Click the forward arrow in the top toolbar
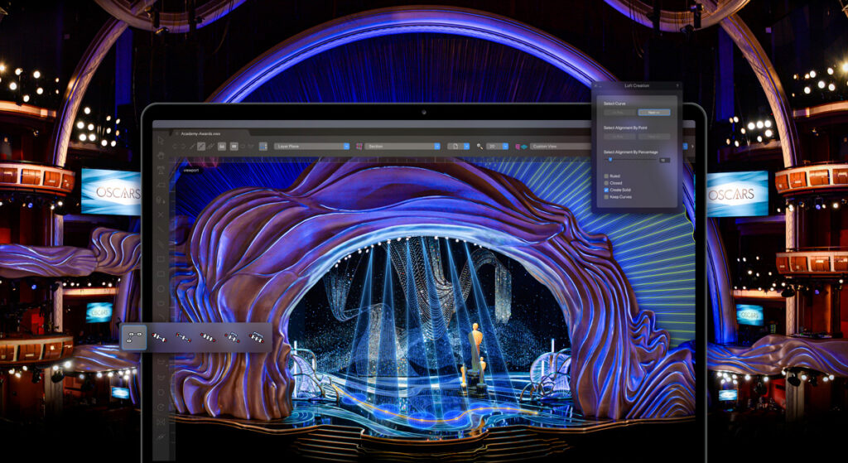This screenshot has height=463, width=848. point(183,146)
